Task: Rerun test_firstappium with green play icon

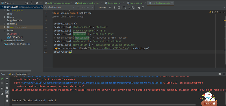Action: pos(2,79)
